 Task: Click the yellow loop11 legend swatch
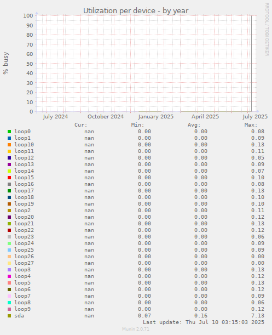[x=9, y=151]
